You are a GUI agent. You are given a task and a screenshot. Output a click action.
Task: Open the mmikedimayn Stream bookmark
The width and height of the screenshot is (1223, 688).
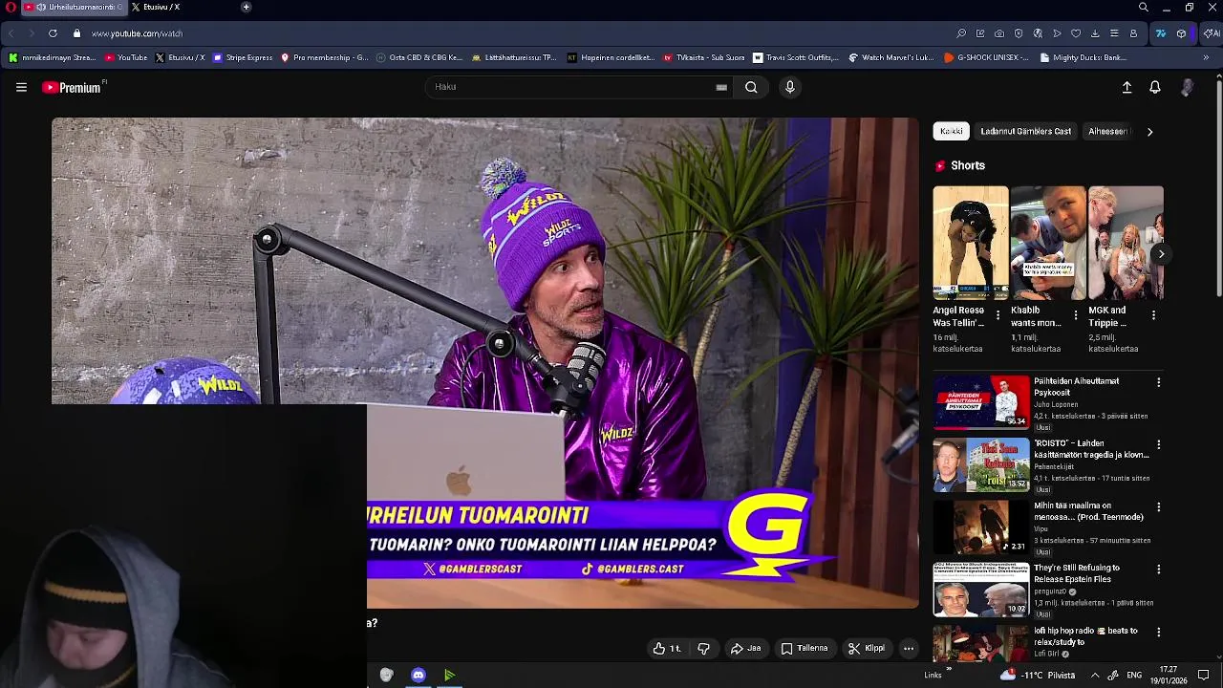tap(53, 57)
